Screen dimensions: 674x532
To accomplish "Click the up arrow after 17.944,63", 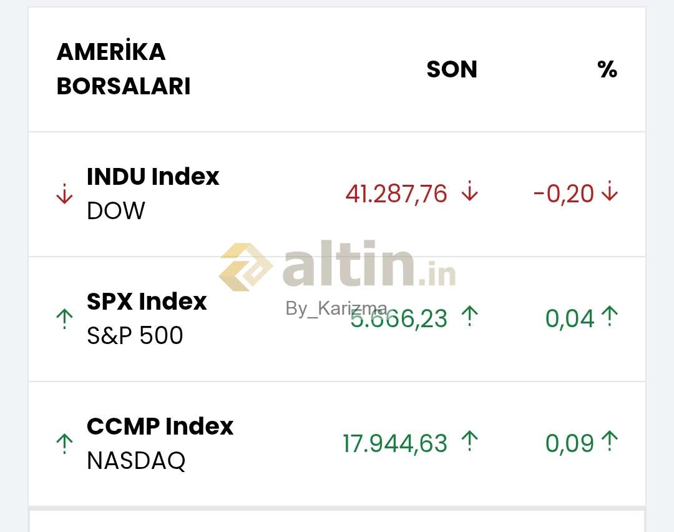I will click(x=470, y=441).
